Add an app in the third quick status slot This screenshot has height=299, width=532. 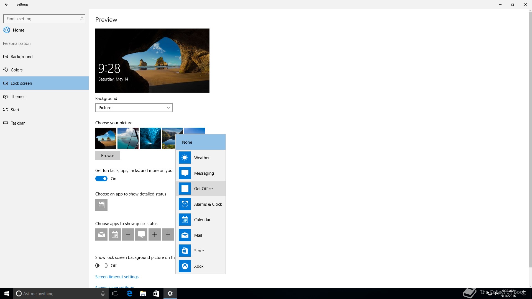(128, 234)
